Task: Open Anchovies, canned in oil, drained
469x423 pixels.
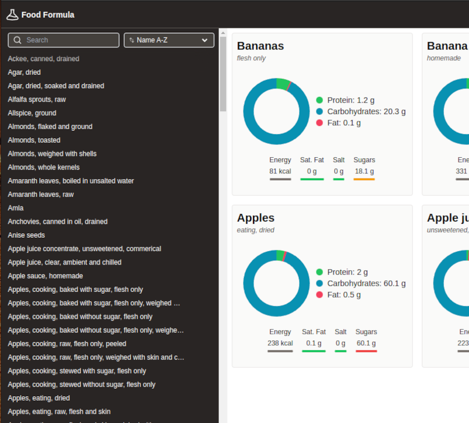Action: click(58, 222)
